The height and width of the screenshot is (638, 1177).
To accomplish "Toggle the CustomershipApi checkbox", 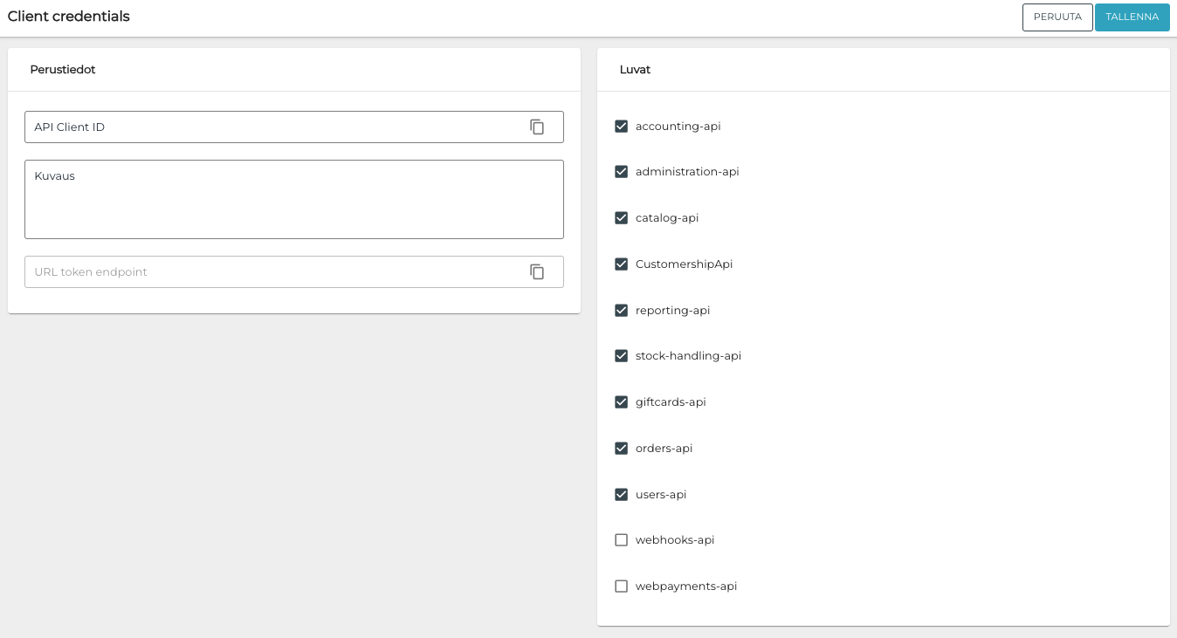I will (x=622, y=264).
